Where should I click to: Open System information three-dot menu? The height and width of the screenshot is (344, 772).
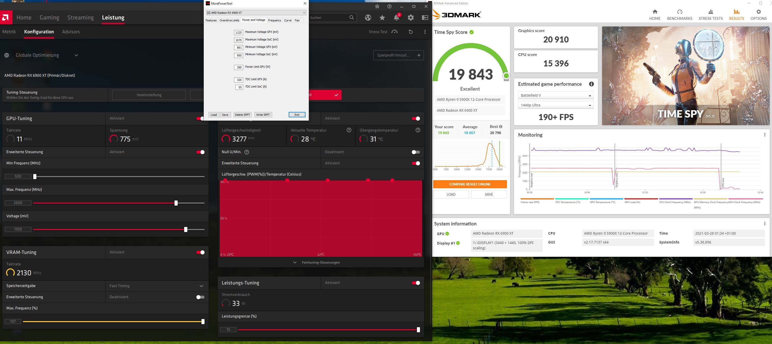pyautogui.click(x=765, y=224)
